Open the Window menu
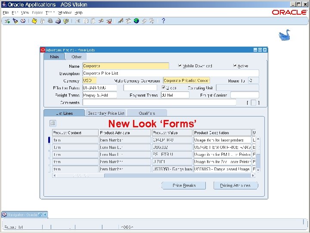The image size is (310, 233). pos(65,13)
